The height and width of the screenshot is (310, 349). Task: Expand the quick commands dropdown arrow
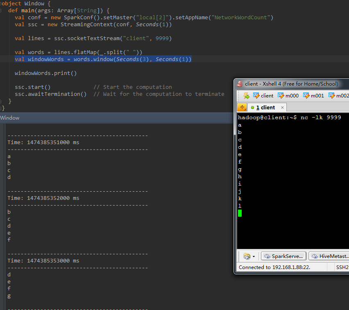tap(254, 256)
